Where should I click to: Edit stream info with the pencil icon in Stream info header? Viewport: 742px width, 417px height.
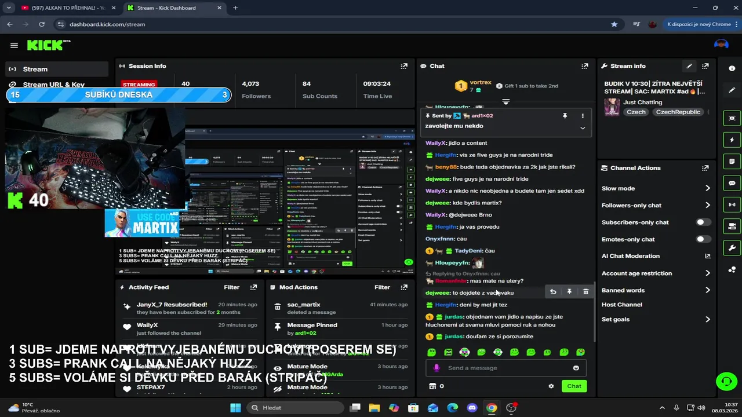(x=689, y=66)
